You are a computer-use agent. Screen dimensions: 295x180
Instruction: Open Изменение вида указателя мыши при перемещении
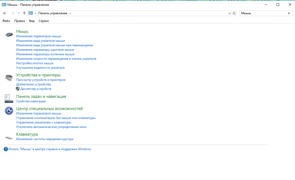[55, 45]
